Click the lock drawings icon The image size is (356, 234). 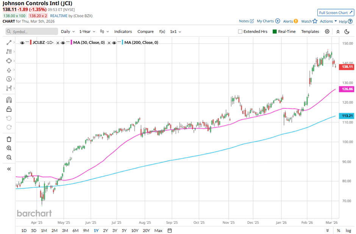coord(9,109)
